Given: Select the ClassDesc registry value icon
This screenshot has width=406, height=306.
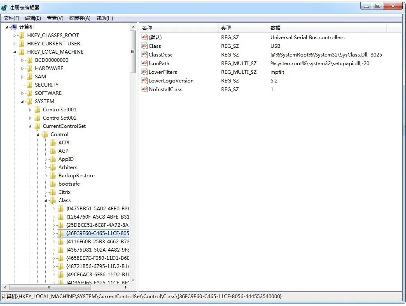Looking at the screenshot, I should point(144,54).
